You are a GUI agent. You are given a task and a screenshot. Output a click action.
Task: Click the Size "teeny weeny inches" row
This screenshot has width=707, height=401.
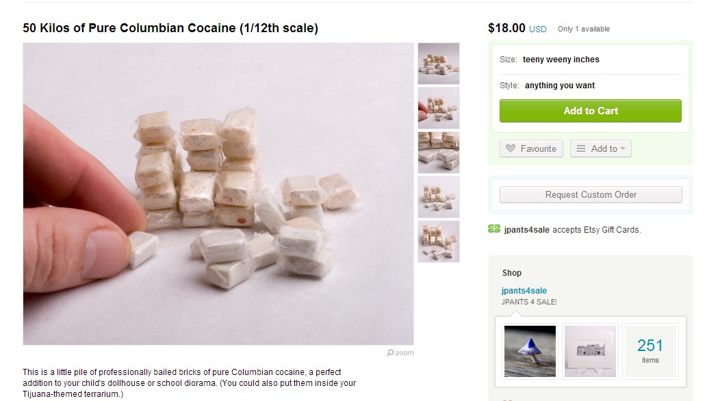point(590,60)
